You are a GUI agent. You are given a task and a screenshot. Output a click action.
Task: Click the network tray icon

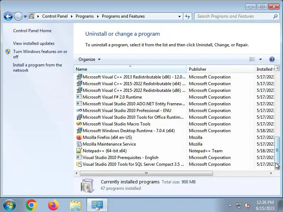[239, 205]
